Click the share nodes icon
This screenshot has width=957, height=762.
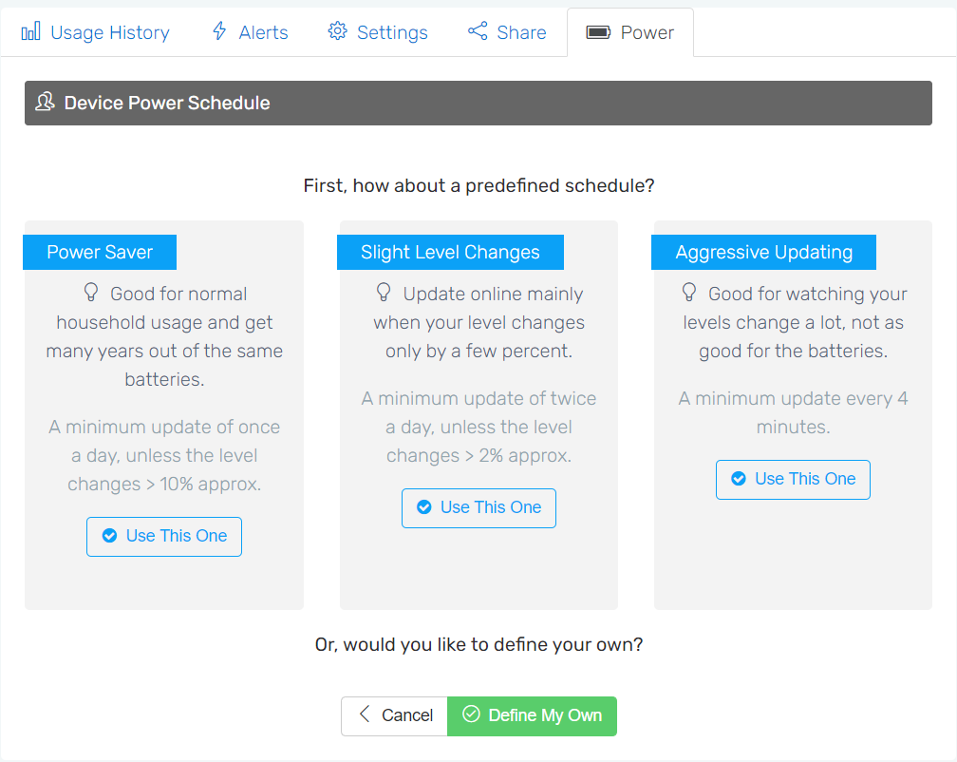coord(478,31)
